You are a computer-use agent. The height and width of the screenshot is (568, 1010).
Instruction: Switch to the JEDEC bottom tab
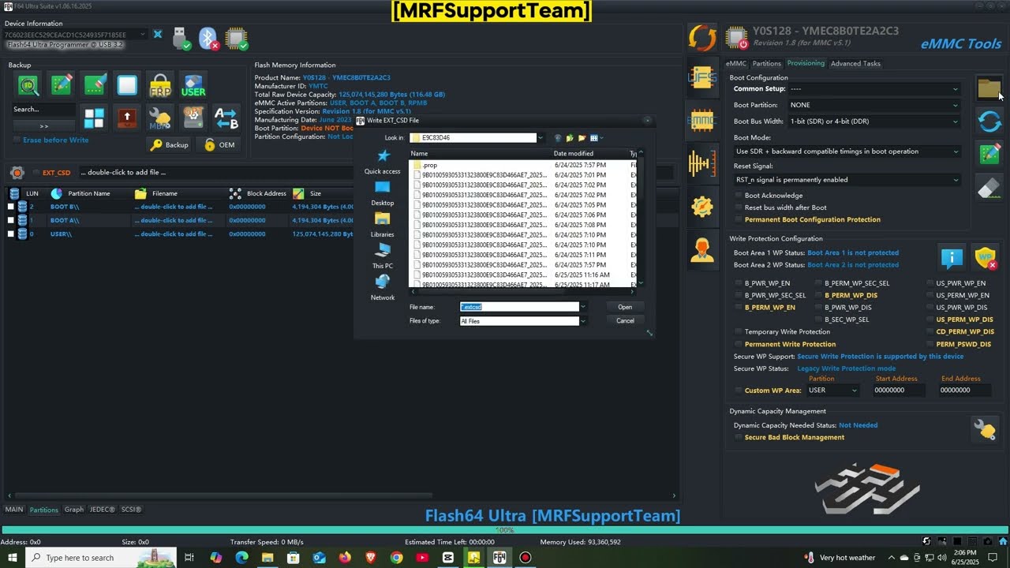[x=102, y=510]
